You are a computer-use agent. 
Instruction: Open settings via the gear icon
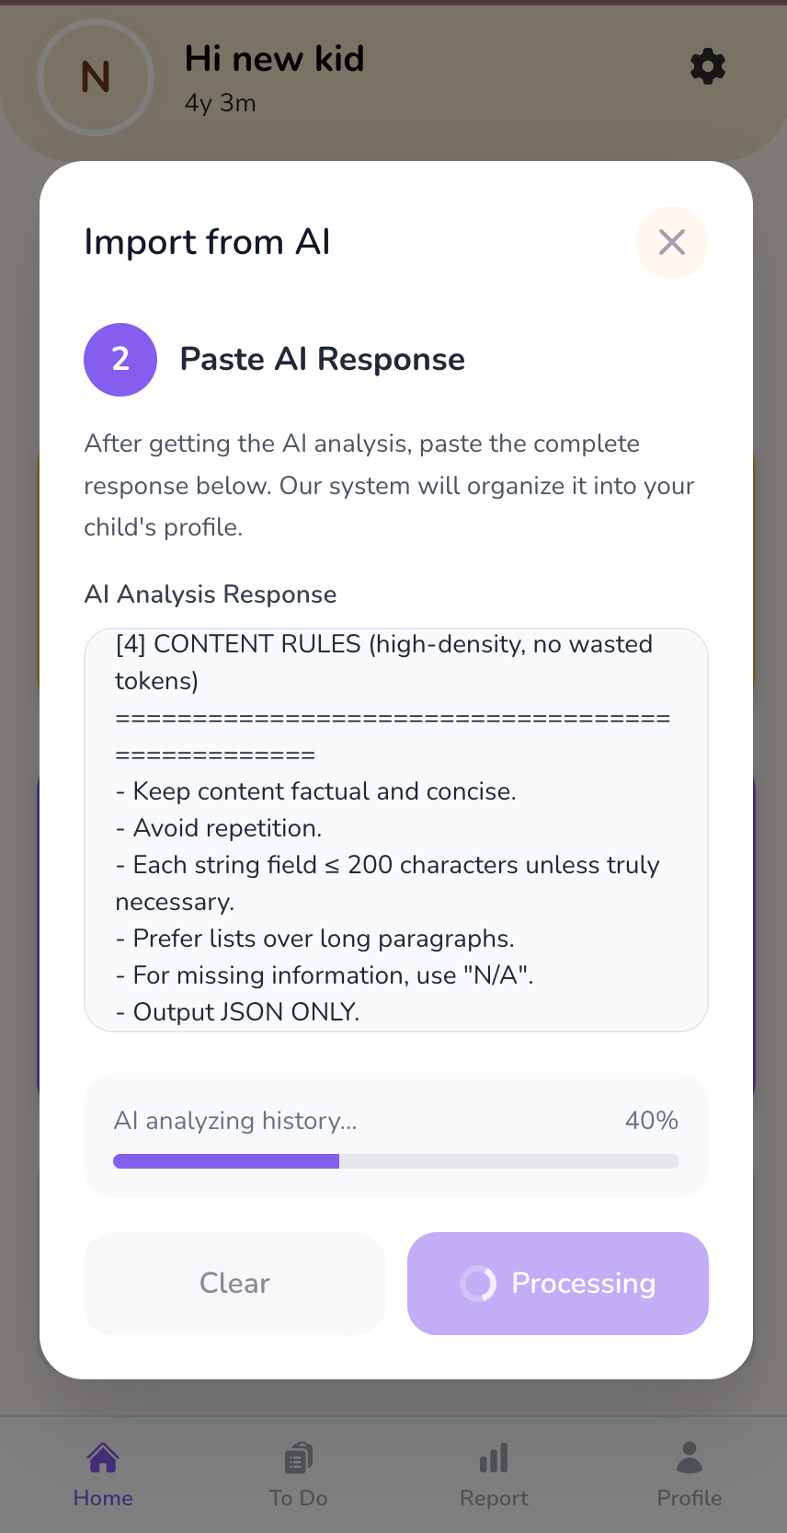(707, 67)
